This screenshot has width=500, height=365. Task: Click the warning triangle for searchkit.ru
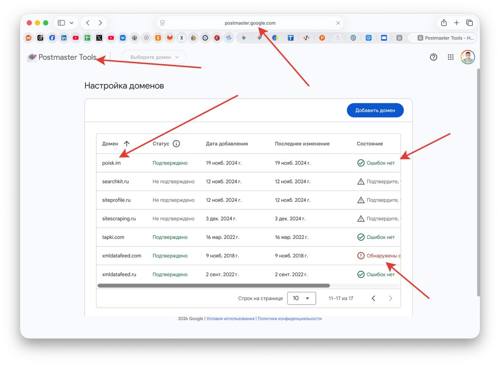361,182
